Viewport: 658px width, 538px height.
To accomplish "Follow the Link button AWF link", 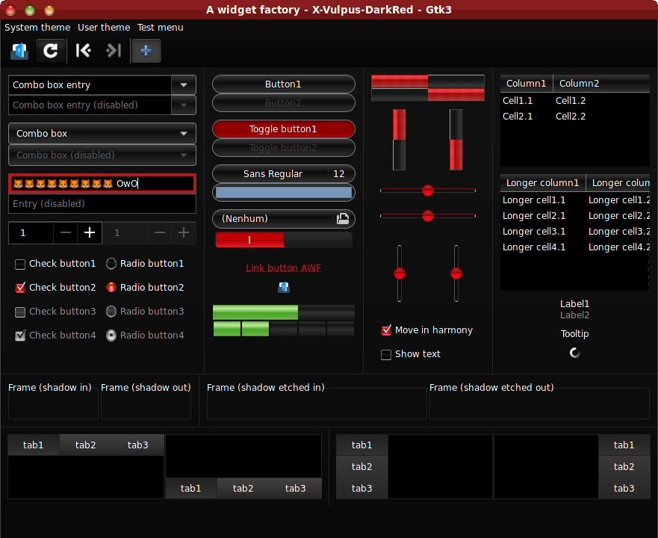I will pos(284,268).
